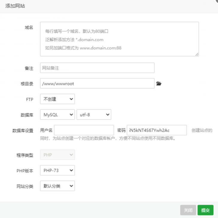Click the 数据库设置 label
The height and width of the screenshot is (218, 218).
(23, 131)
